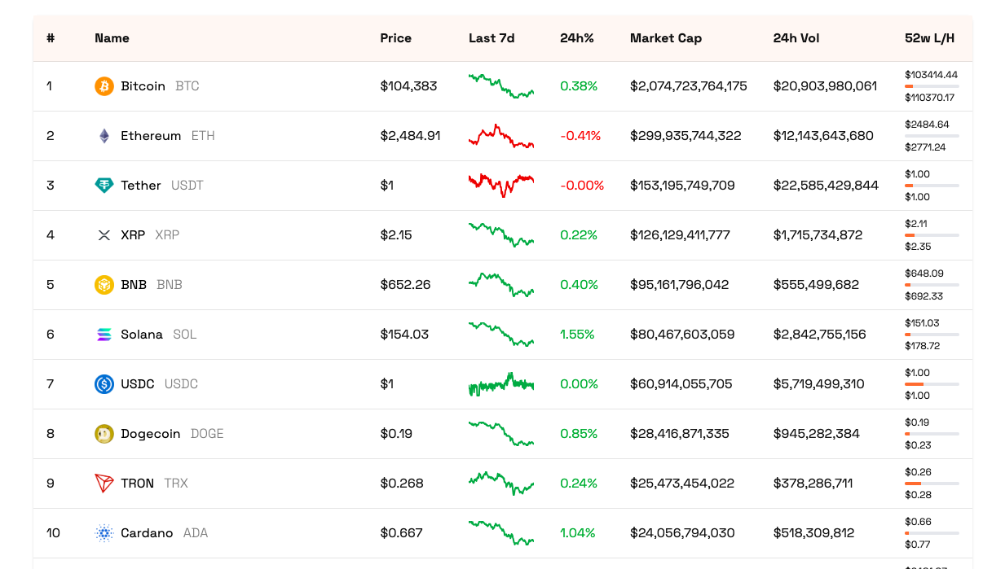This screenshot has width=983, height=569.
Task: Click the Ethereum diamond logo icon
Action: (x=104, y=136)
